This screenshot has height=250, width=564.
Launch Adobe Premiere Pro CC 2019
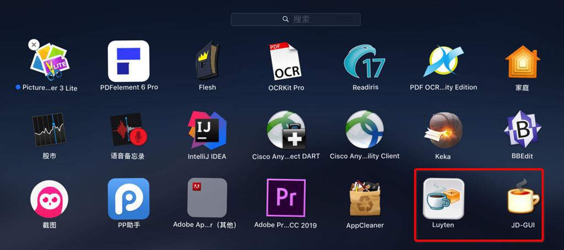(286, 198)
